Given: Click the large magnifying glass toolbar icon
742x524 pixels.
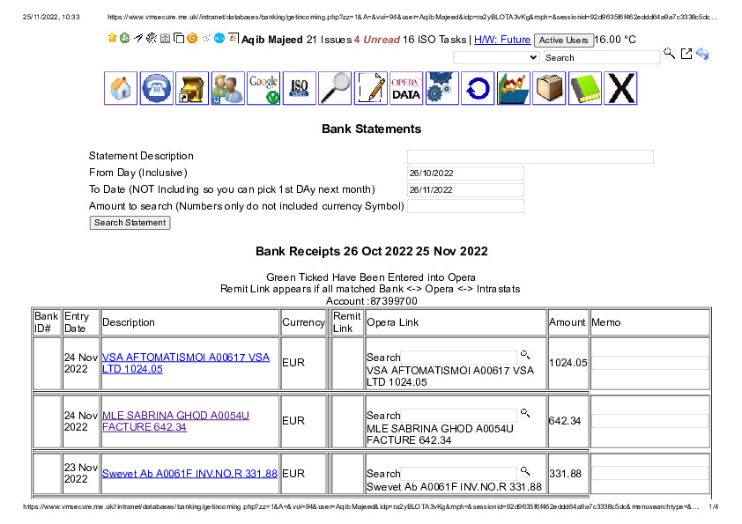Looking at the screenshot, I should pyautogui.click(x=335, y=89).
